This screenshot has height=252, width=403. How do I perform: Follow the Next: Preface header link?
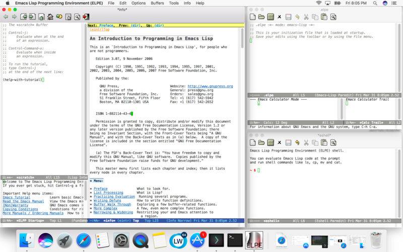106,26
